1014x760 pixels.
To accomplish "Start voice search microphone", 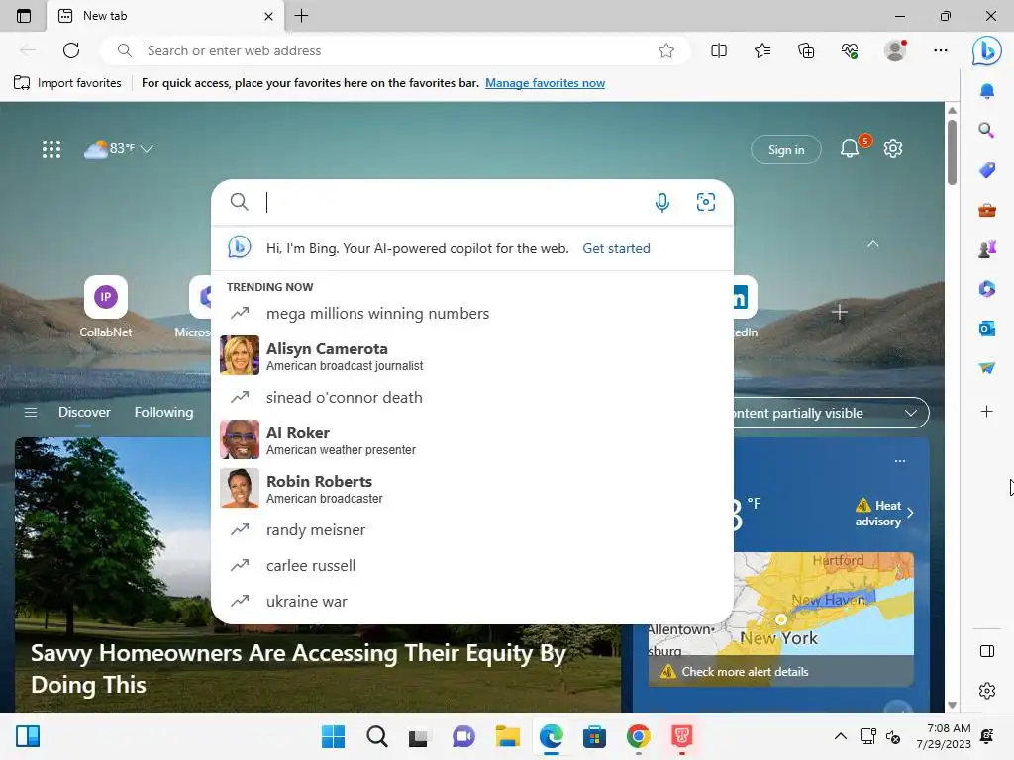I will pos(662,202).
